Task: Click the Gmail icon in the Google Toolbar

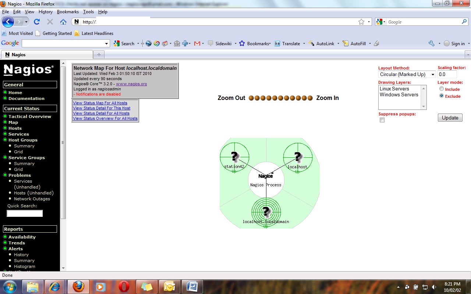Action: point(197,43)
